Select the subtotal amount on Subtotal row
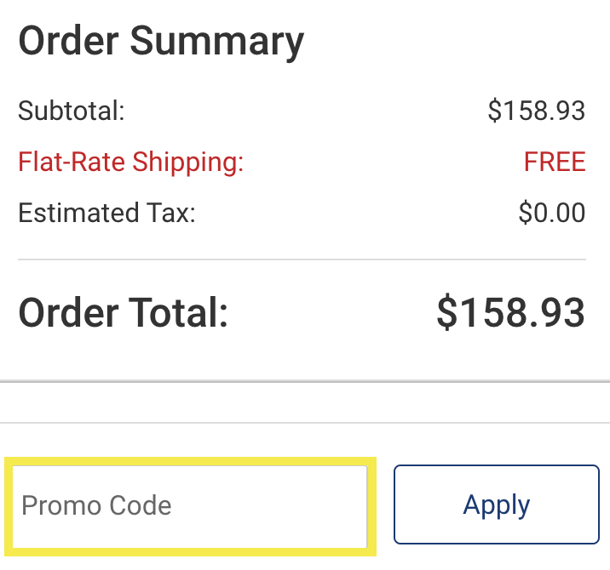Screen dimensions: 610x570 [x=536, y=111]
